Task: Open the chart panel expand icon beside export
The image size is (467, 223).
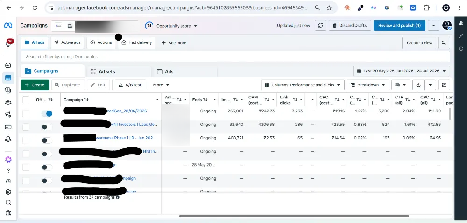Action: (444, 85)
